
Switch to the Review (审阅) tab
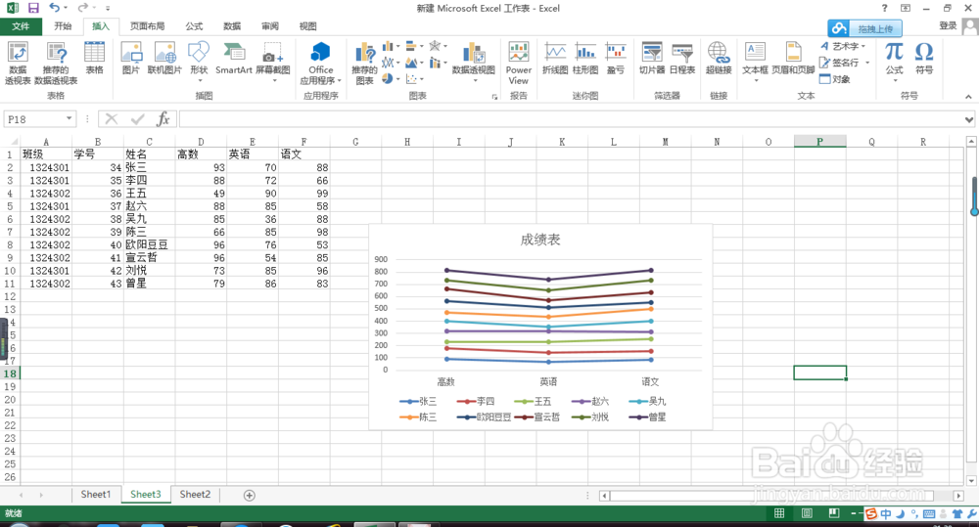[270, 26]
